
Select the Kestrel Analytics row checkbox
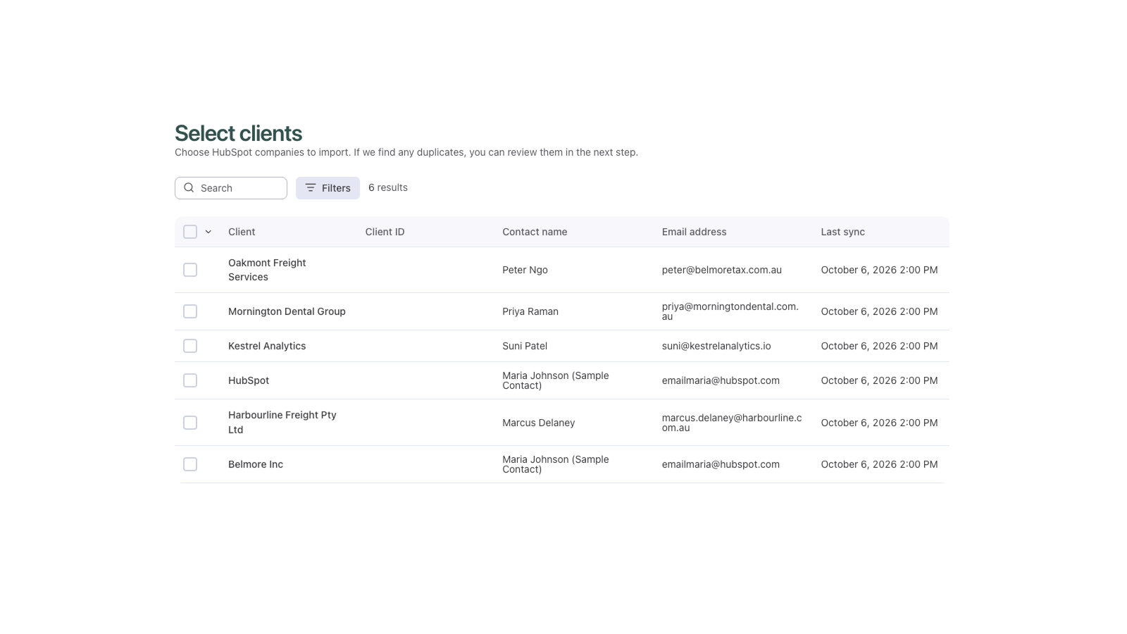tap(190, 346)
